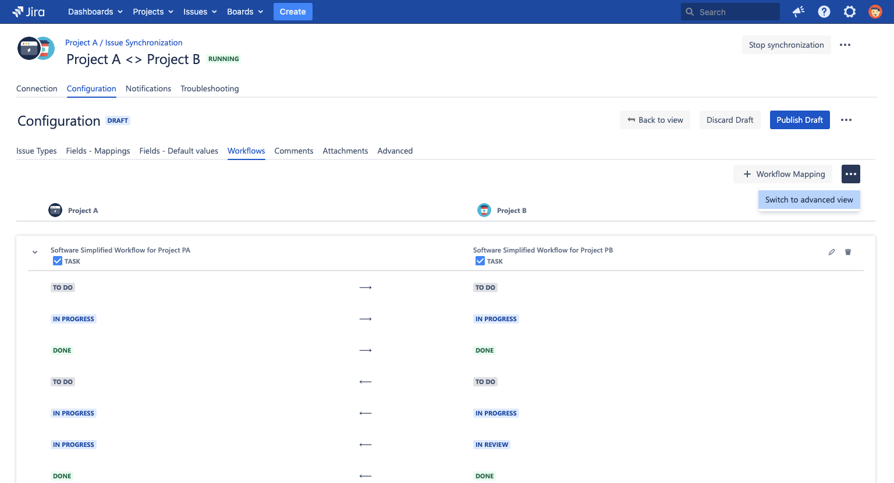
Task: Open the feedback megaphone icon
Action: pos(798,12)
